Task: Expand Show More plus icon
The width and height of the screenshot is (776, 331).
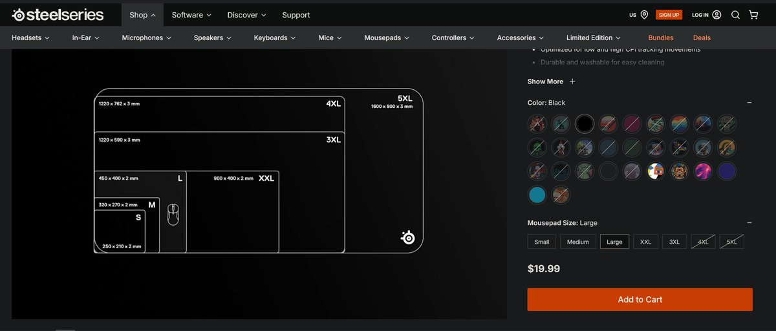Action: point(572,81)
